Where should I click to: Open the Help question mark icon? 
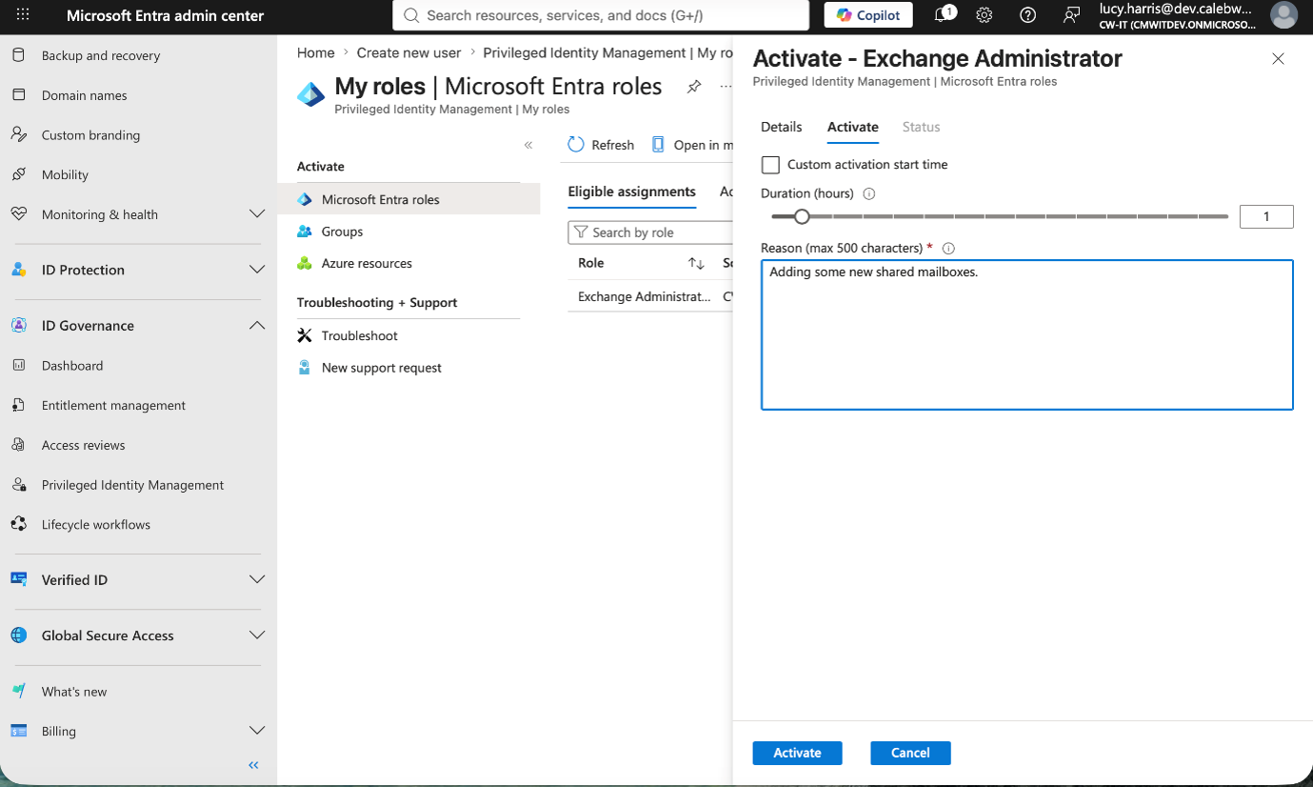[1027, 15]
